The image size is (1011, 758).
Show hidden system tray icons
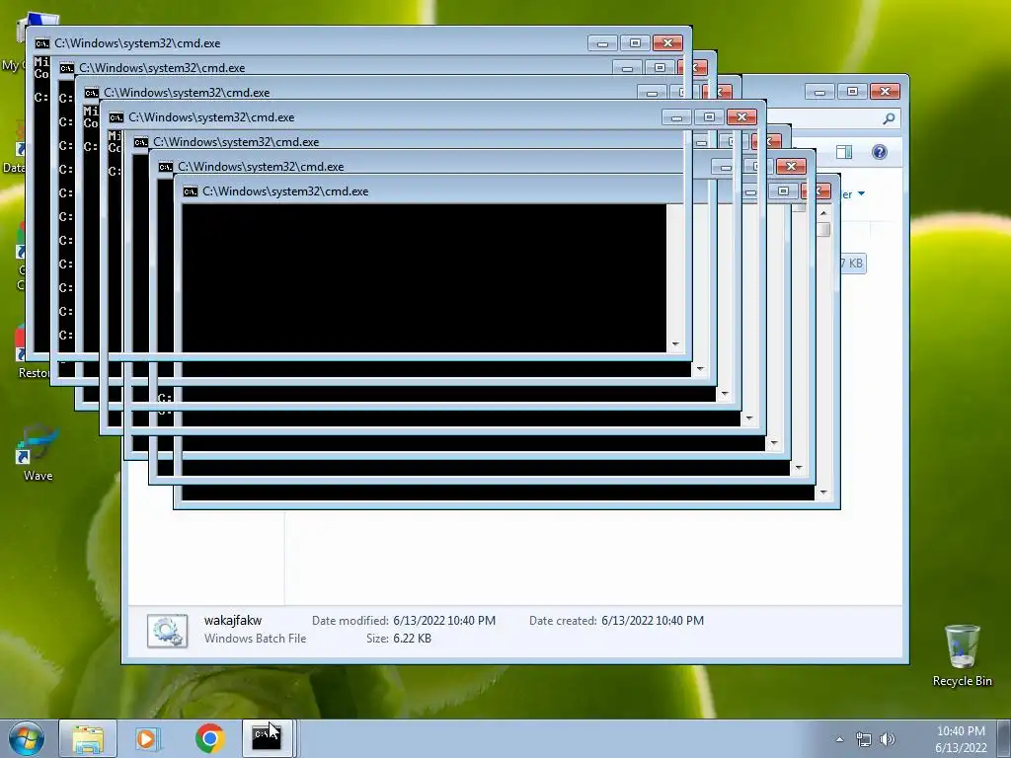839,739
